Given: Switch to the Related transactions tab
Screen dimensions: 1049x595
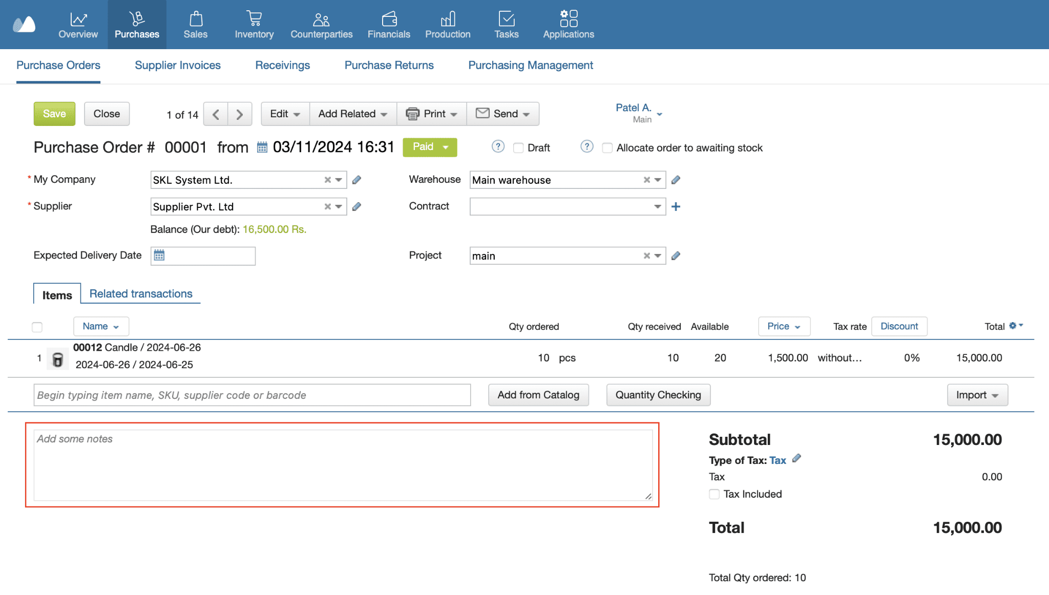Looking at the screenshot, I should pos(140,293).
